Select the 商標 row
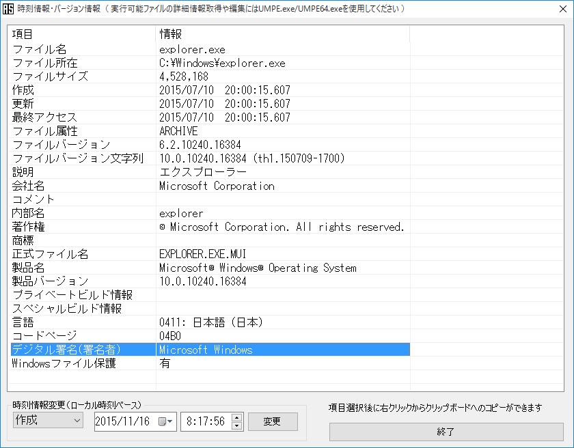 point(210,240)
